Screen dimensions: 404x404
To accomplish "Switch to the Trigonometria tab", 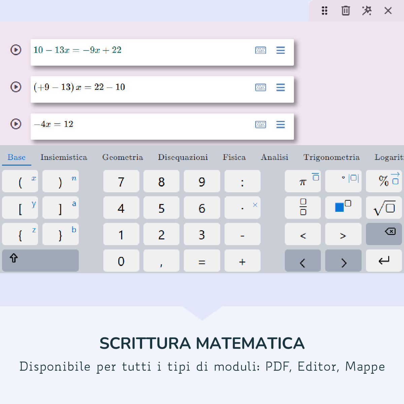I will (x=332, y=157).
